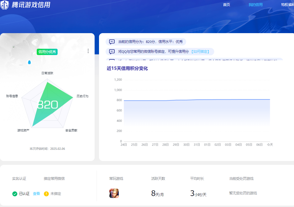Open the three-dot more options menu
The width and height of the screenshot is (294, 207).
pos(88,51)
